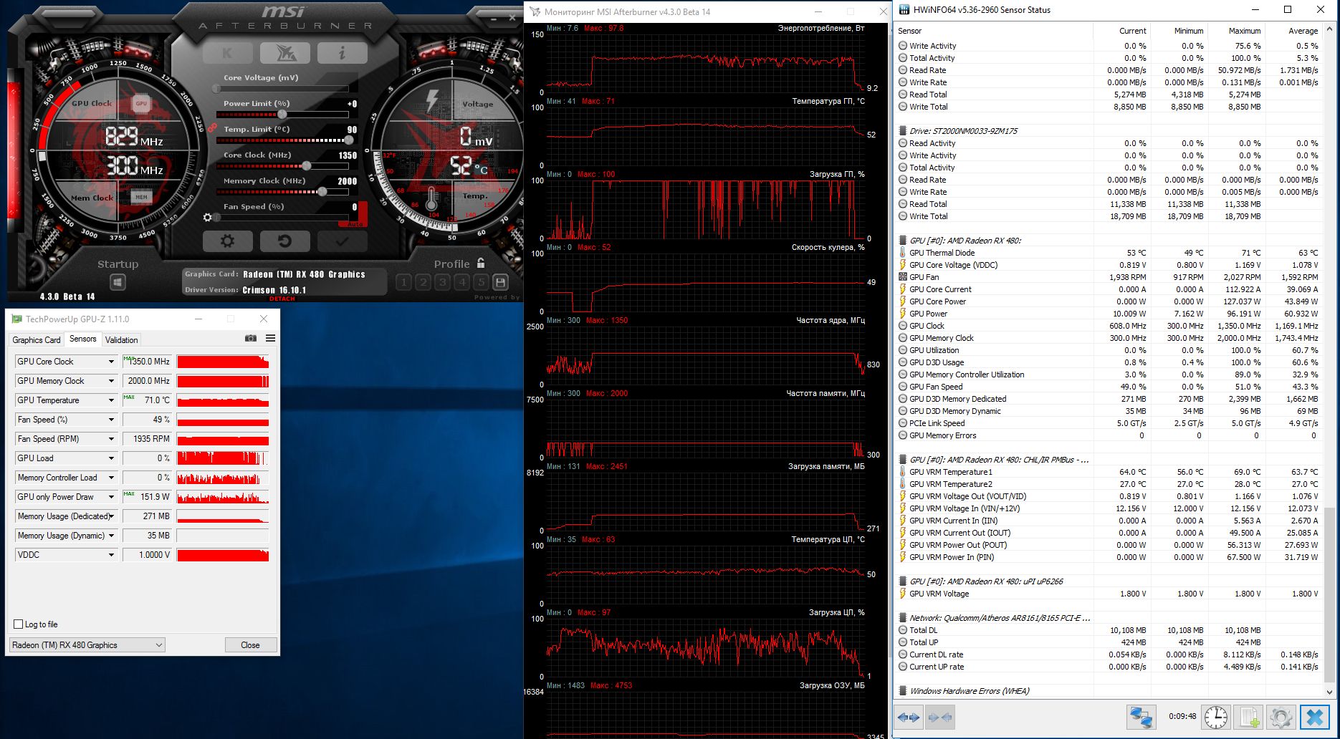The height and width of the screenshot is (739, 1340).
Task: Select the Drive: ST2000NM0033-9ZM175 group row
Action: 1109,131
